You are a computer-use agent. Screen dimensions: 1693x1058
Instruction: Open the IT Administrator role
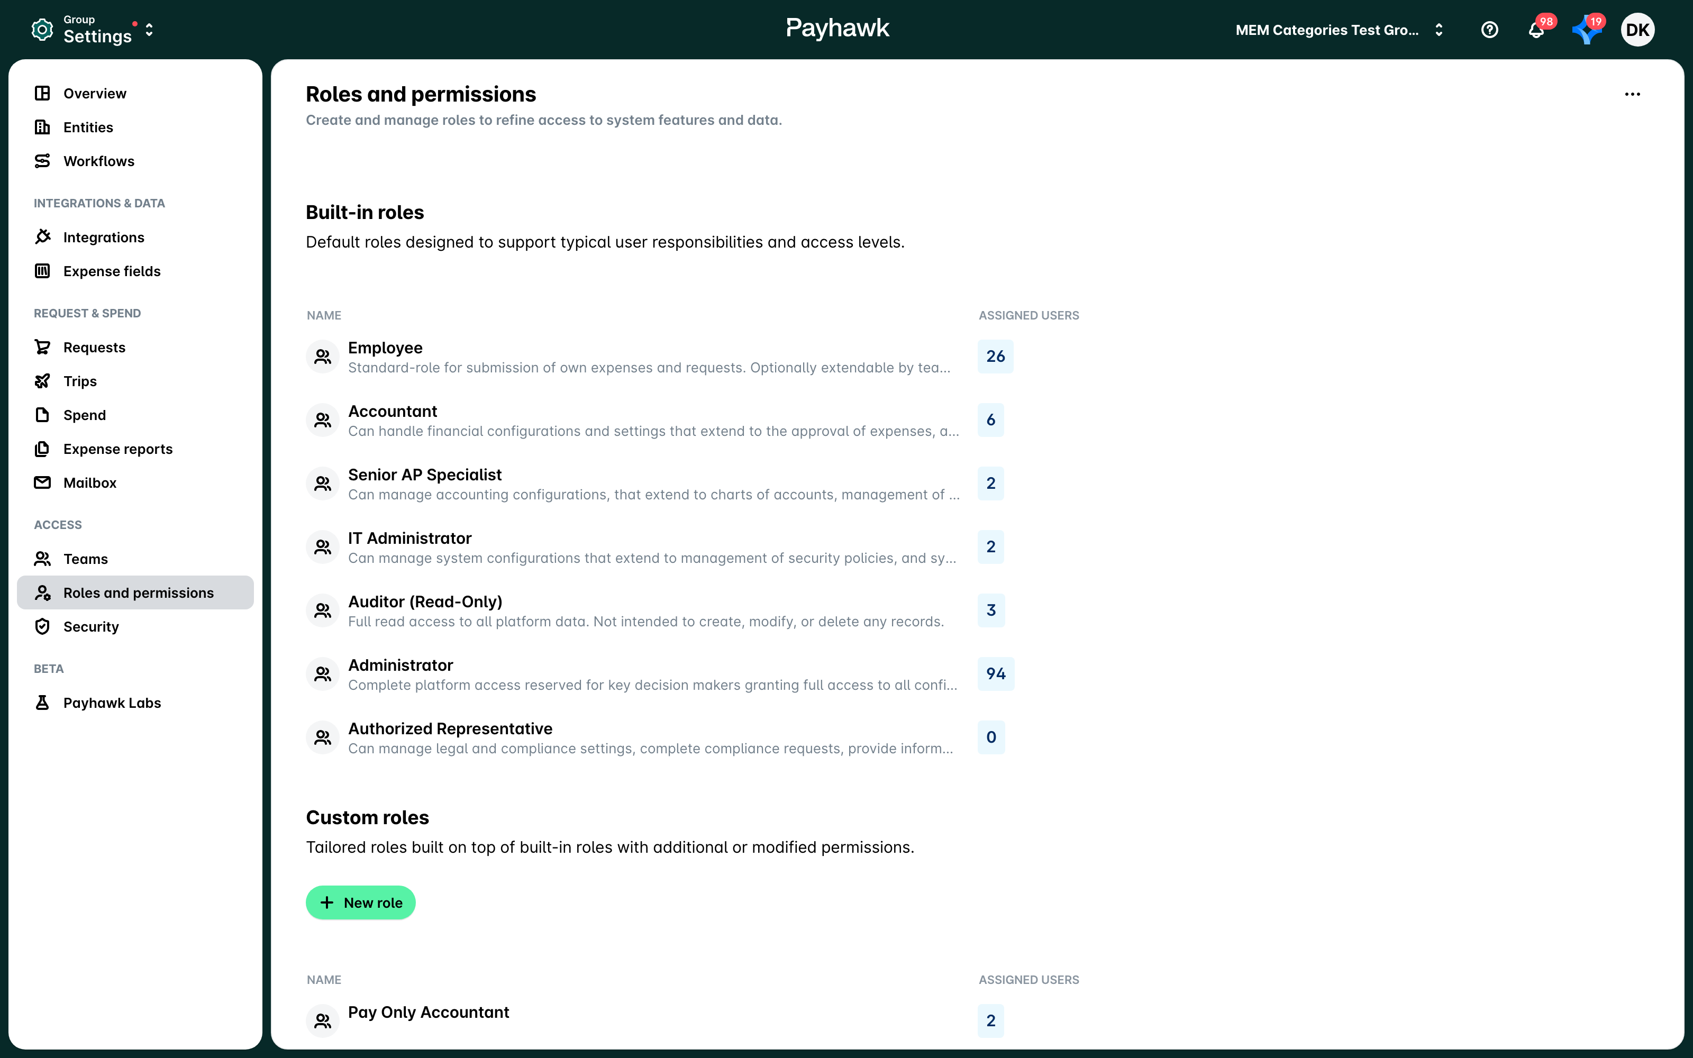pyautogui.click(x=409, y=538)
